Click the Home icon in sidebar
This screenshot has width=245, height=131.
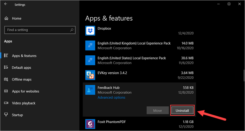coord(6,18)
